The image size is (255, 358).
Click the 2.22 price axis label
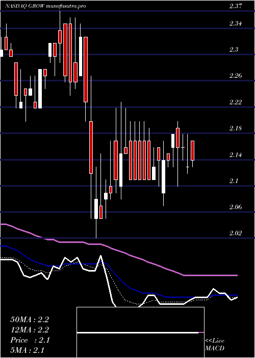pos(236,102)
